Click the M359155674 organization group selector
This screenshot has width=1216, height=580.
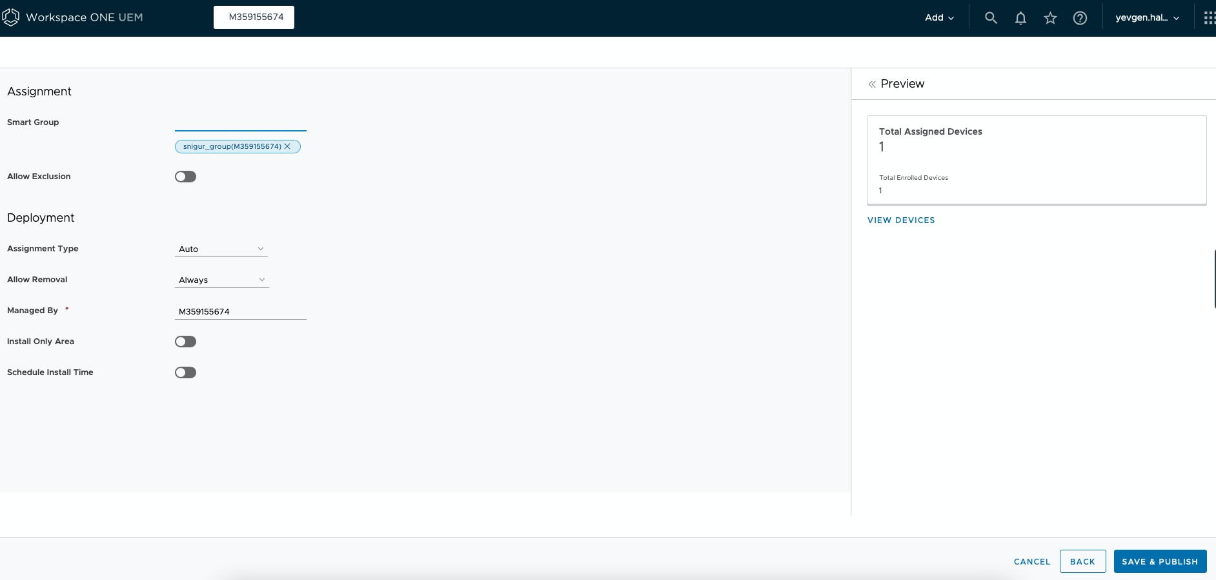[254, 17]
